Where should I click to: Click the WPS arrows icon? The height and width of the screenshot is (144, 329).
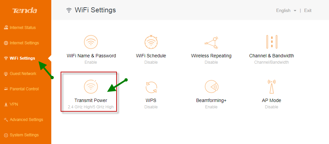click(151, 87)
